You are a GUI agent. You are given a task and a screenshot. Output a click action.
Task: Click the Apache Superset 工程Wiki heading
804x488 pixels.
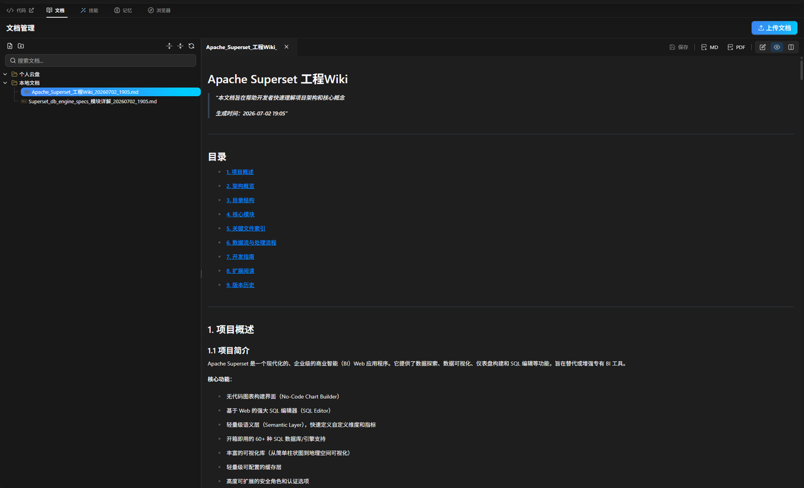(278, 79)
